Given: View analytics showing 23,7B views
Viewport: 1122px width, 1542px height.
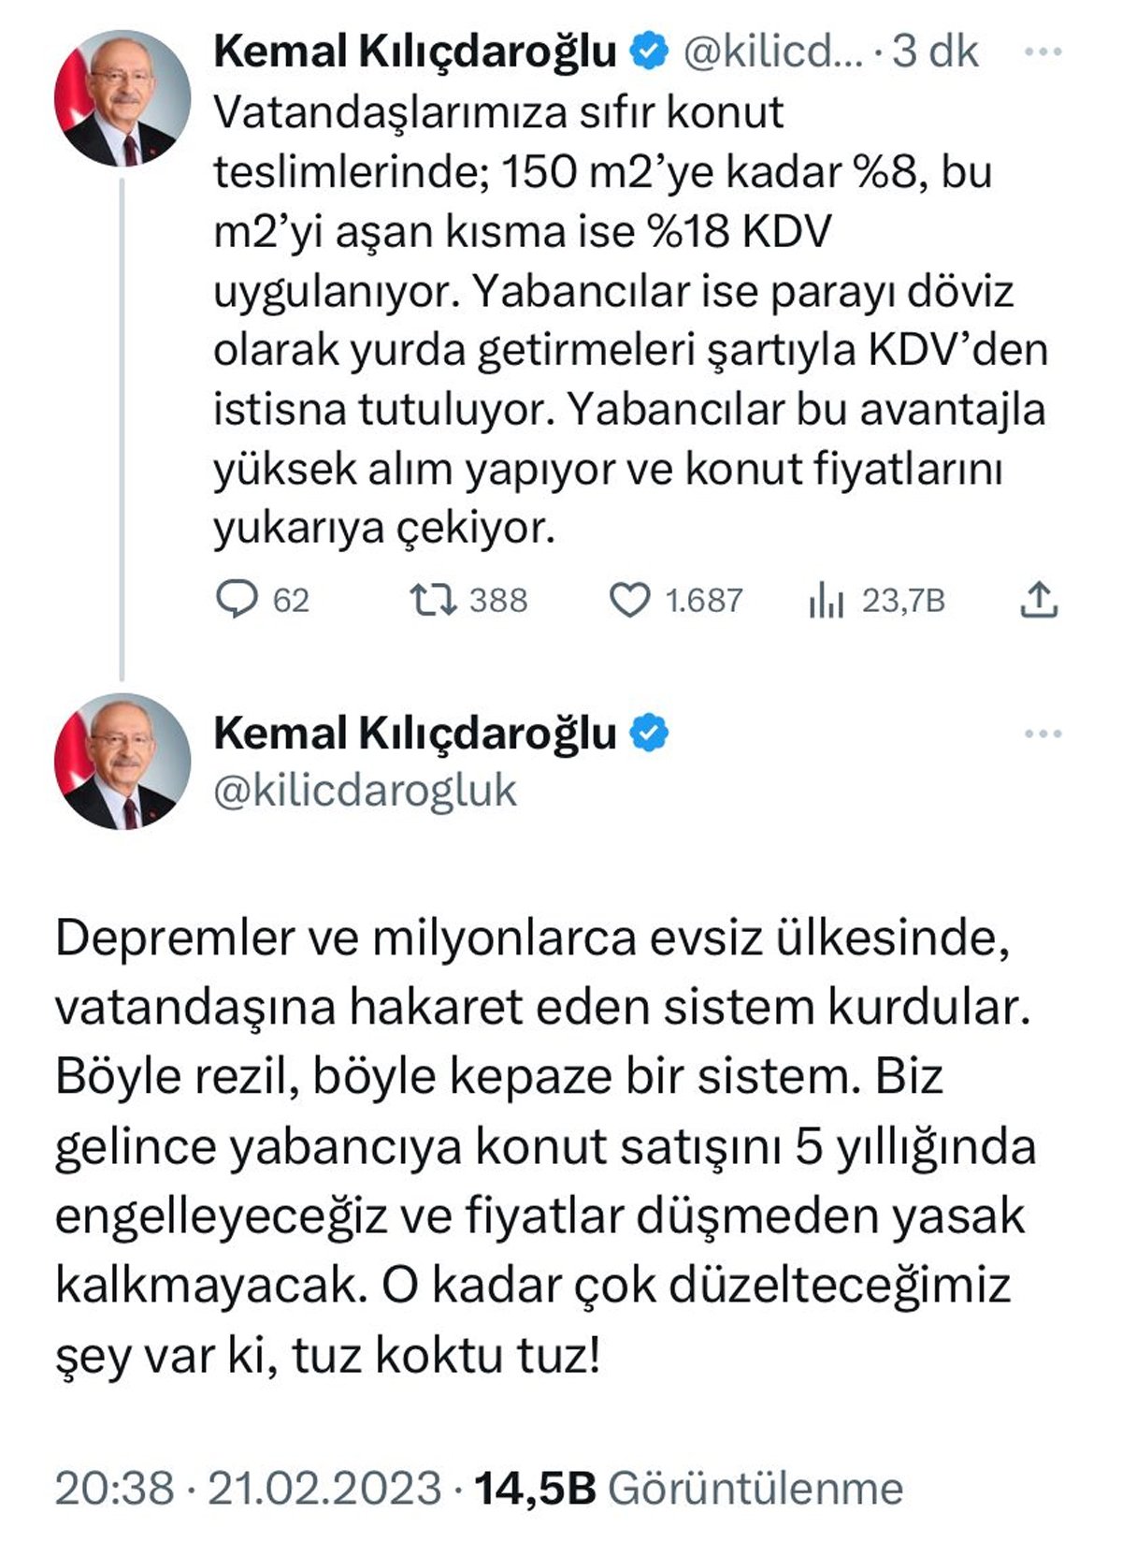Looking at the screenshot, I should point(827,600).
